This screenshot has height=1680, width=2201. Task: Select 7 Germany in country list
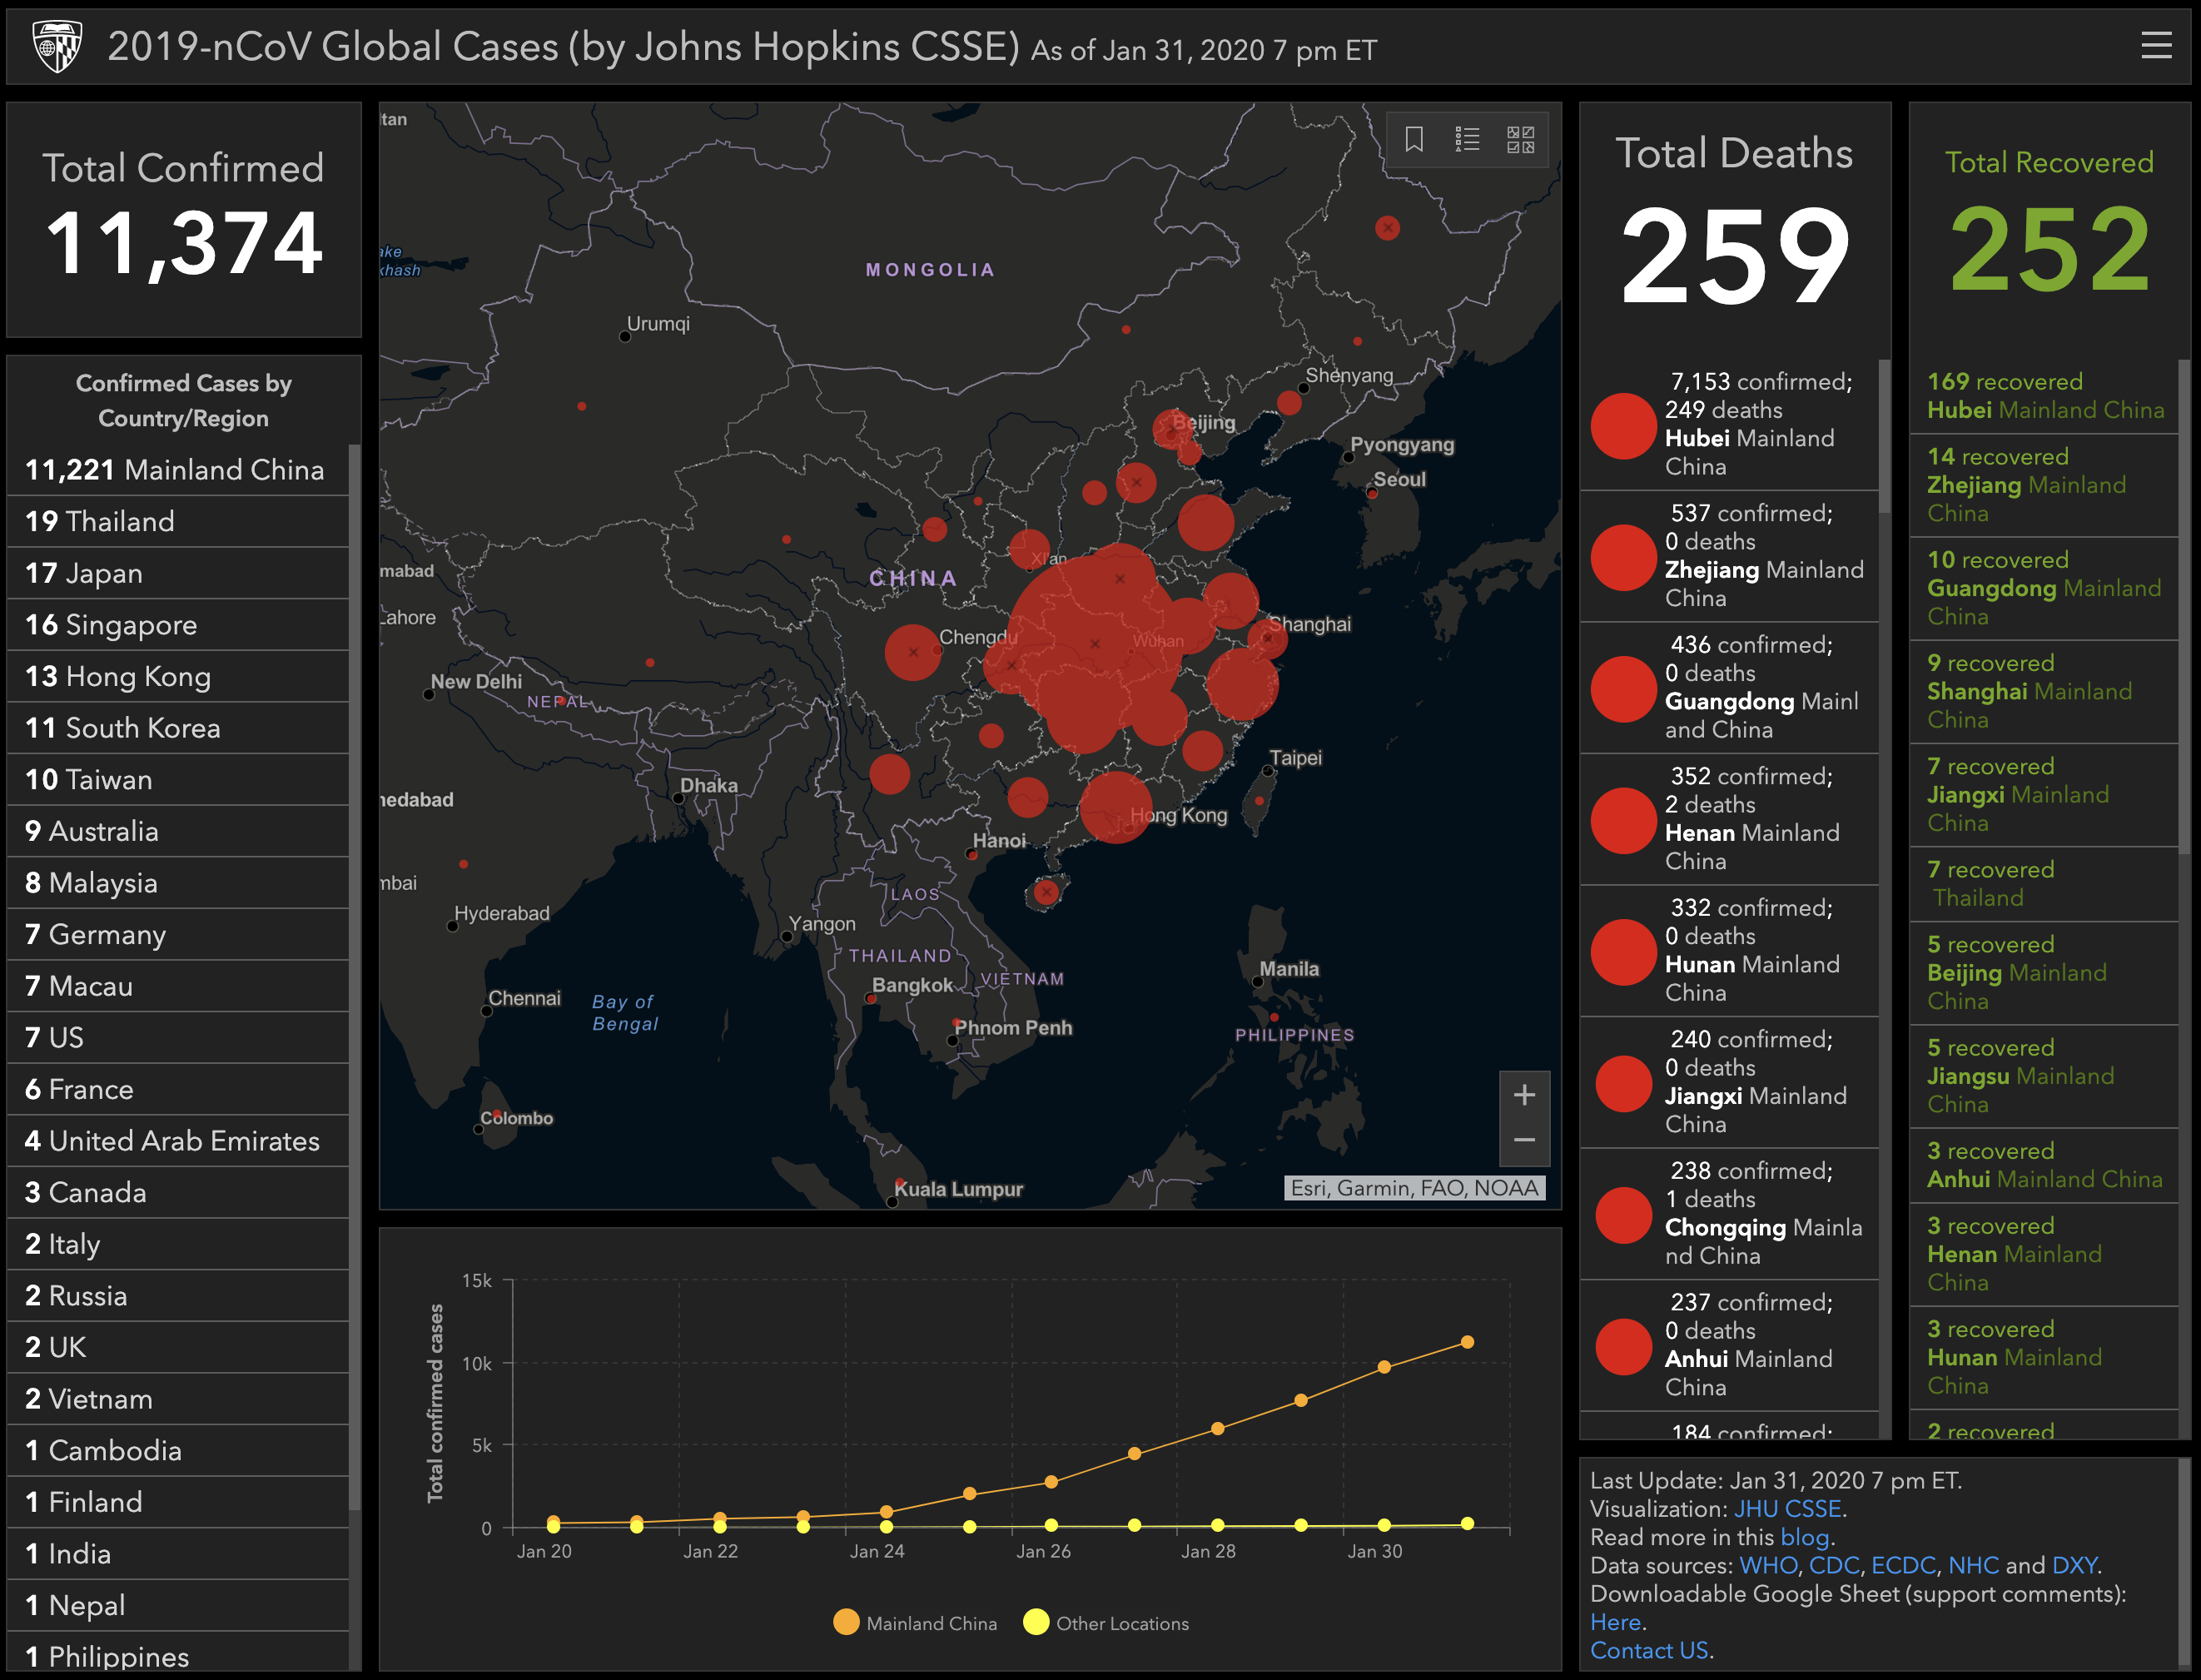tap(178, 935)
